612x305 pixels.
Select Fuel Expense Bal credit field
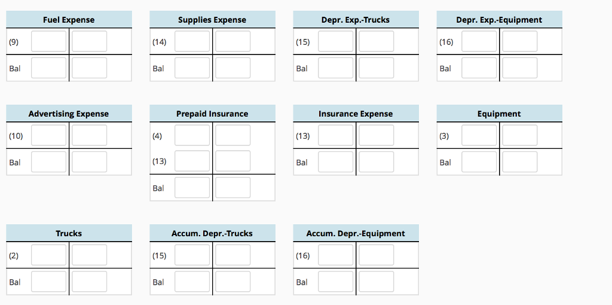tap(90, 68)
